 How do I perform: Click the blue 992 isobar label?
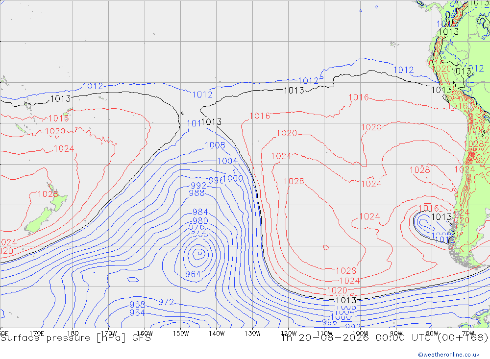click(198, 186)
